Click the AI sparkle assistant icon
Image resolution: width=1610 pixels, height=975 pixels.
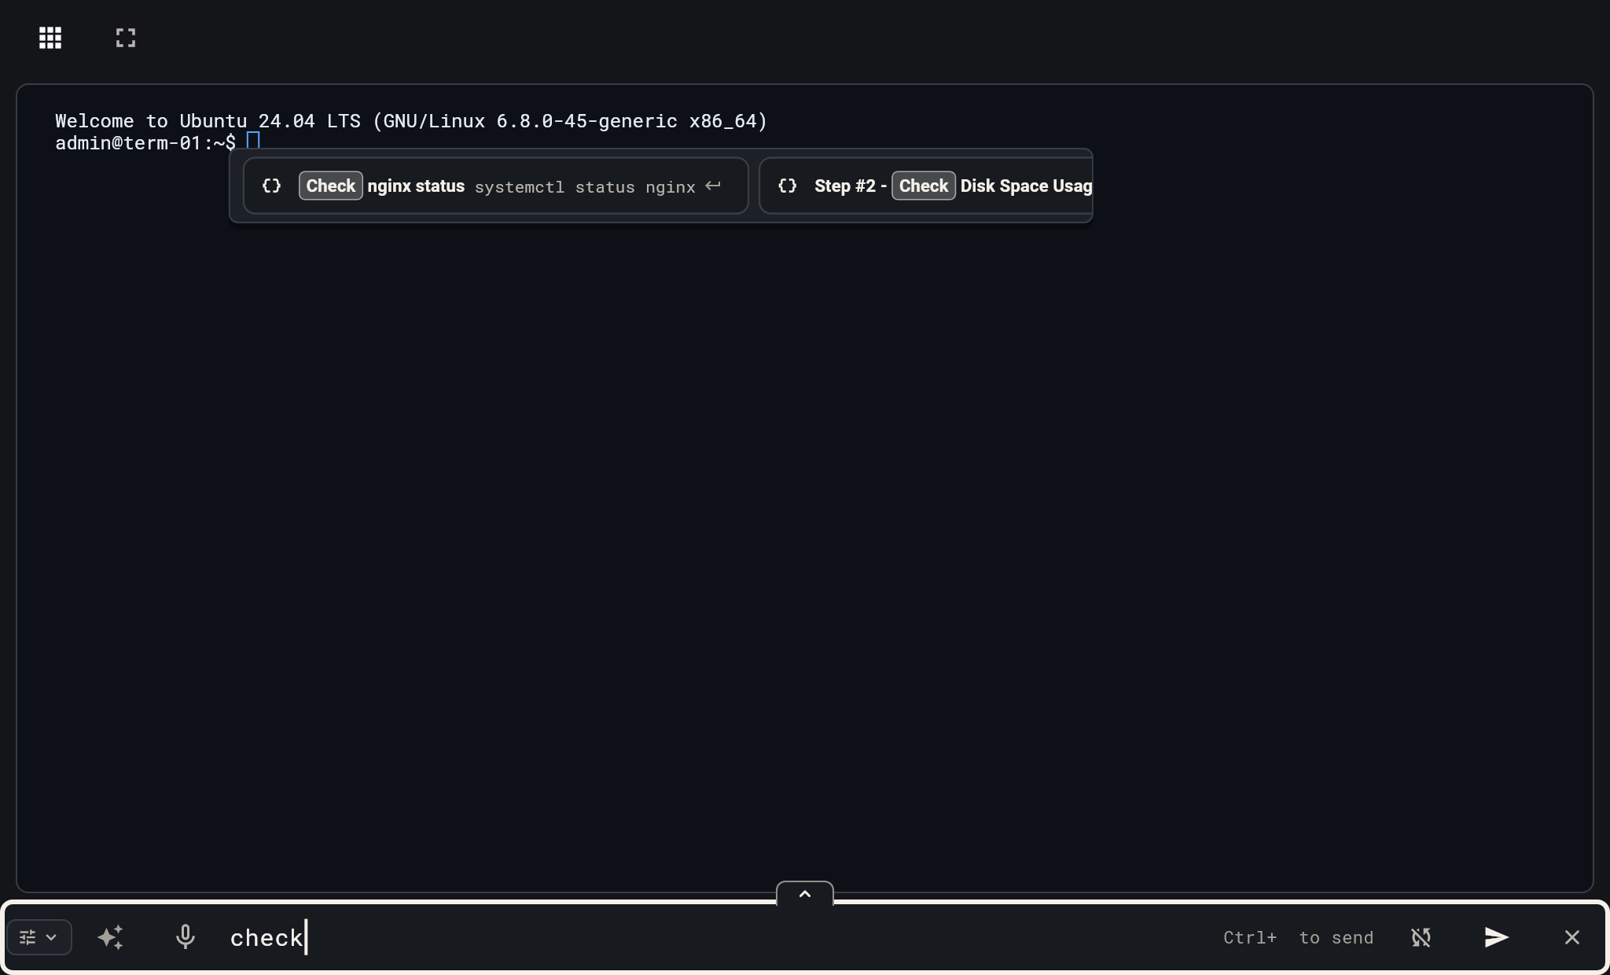[x=111, y=937]
